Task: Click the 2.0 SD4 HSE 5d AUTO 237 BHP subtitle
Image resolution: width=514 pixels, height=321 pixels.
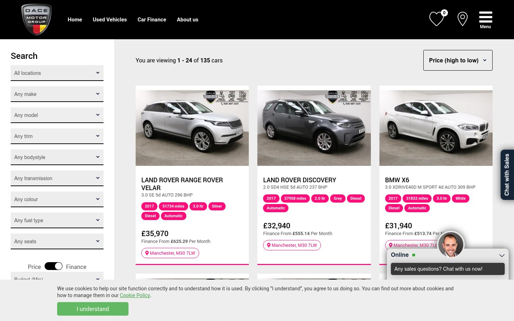Action: (295, 187)
